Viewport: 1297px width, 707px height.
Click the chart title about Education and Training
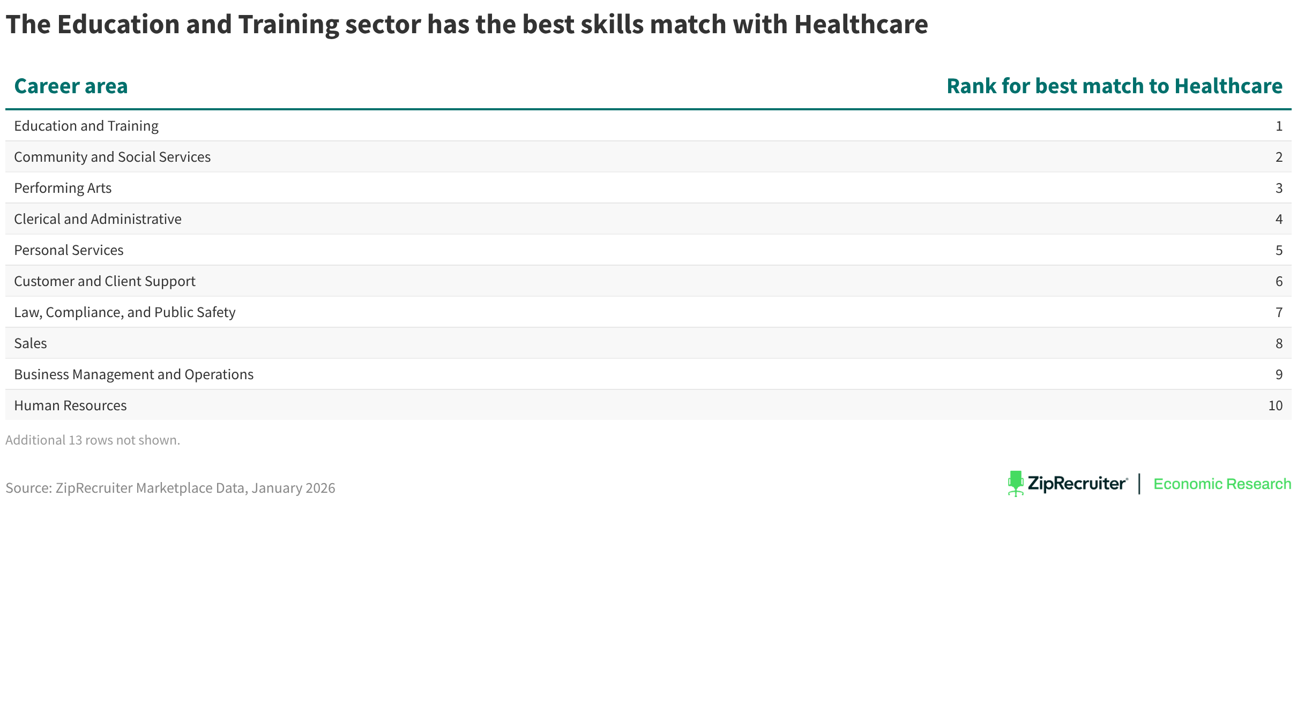tap(466, 25)
